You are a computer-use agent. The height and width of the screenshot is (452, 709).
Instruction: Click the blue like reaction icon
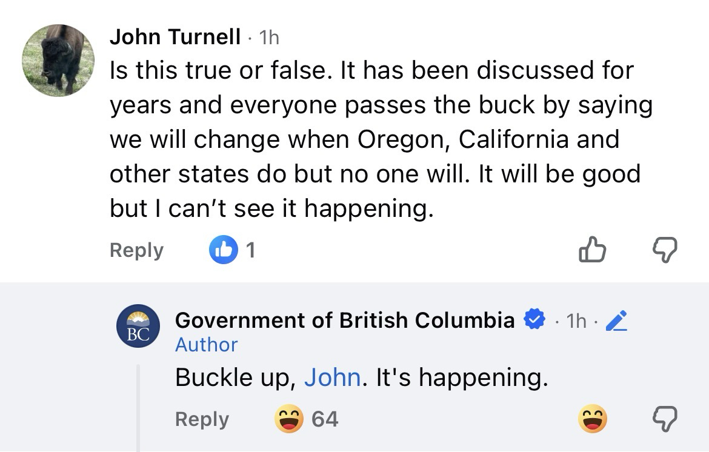pos(222,250)
